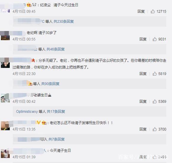Like the comment with 5819 likes

(155, 74)
